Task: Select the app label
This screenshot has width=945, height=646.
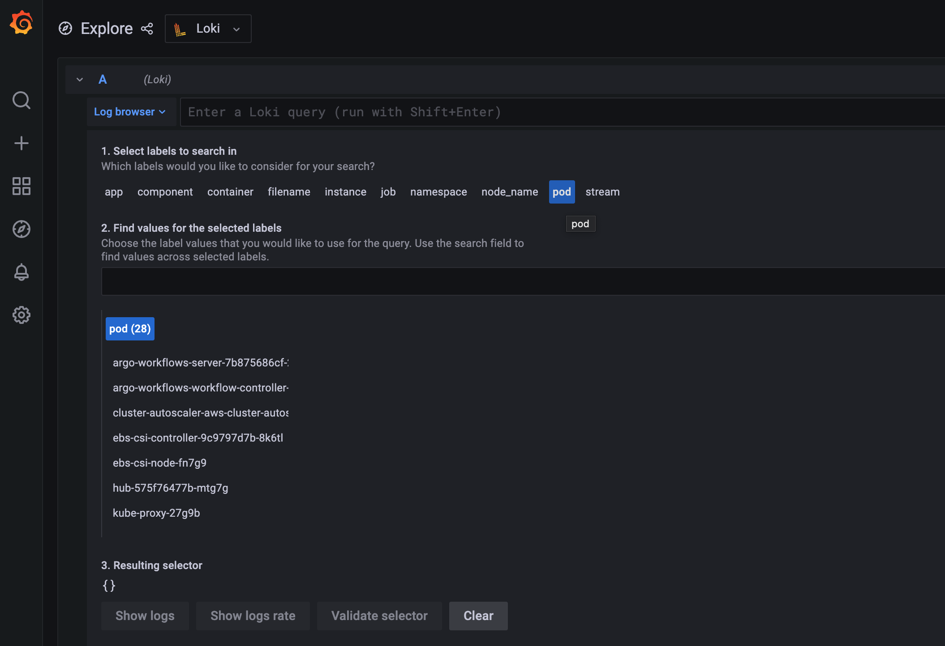Action: [114, 192]
